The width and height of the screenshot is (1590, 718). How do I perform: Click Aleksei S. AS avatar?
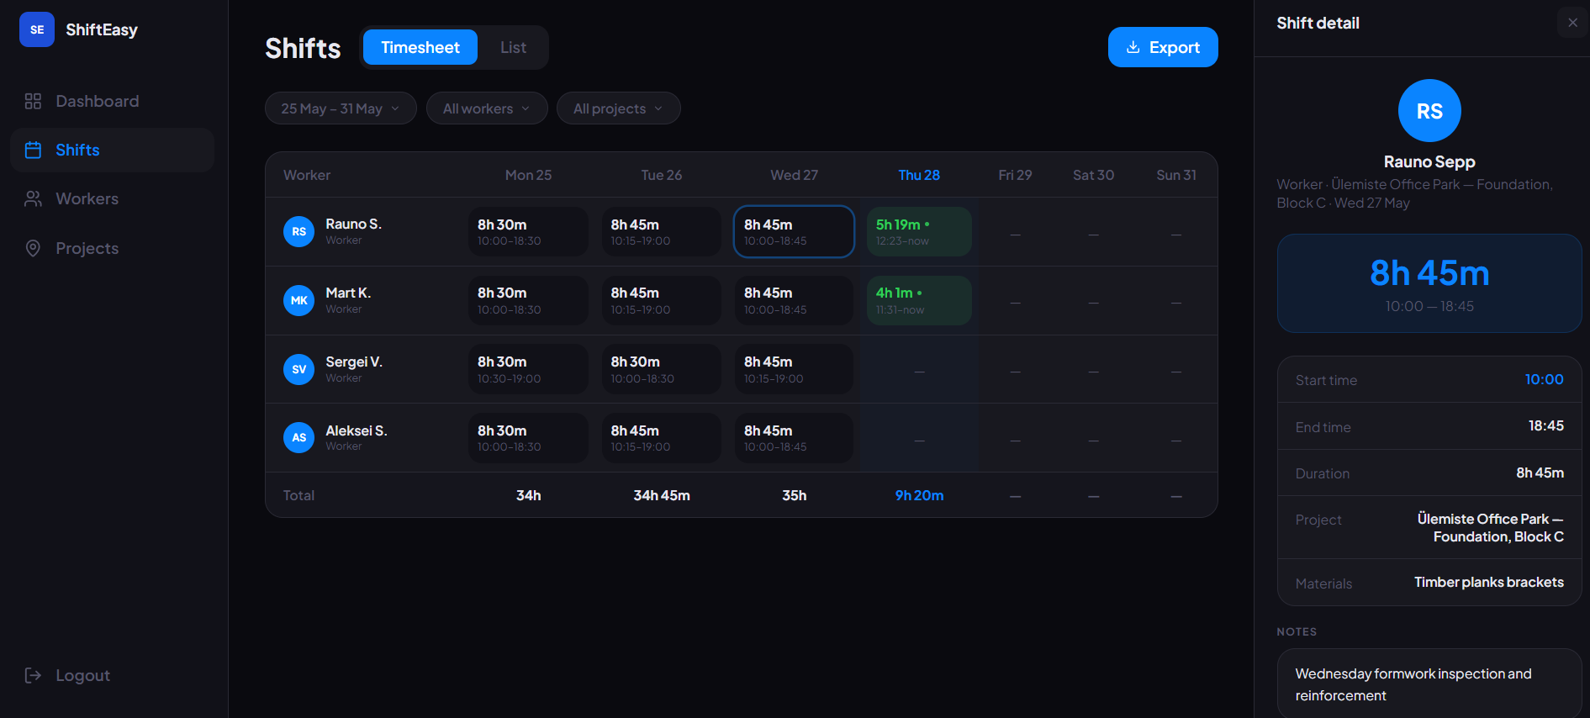298,437
